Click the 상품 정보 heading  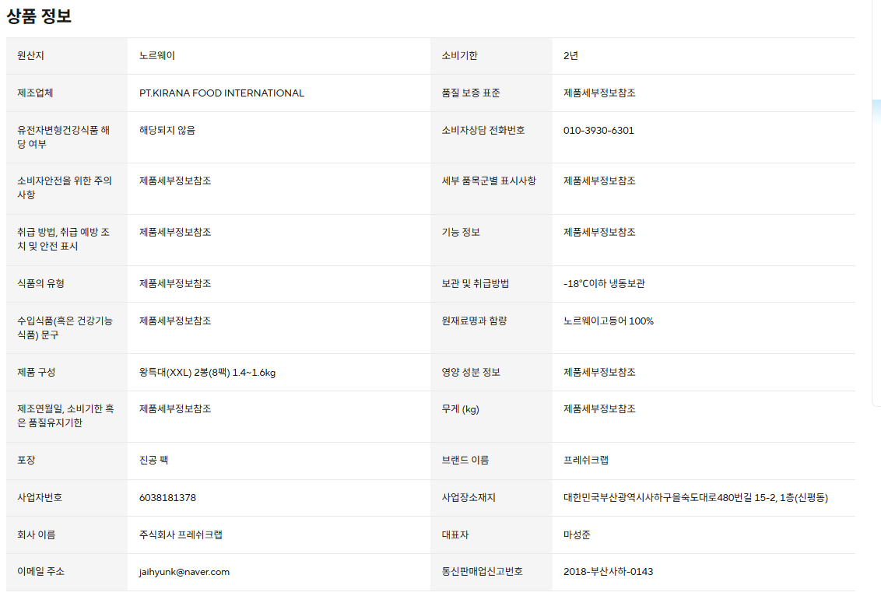coord(39,16)
